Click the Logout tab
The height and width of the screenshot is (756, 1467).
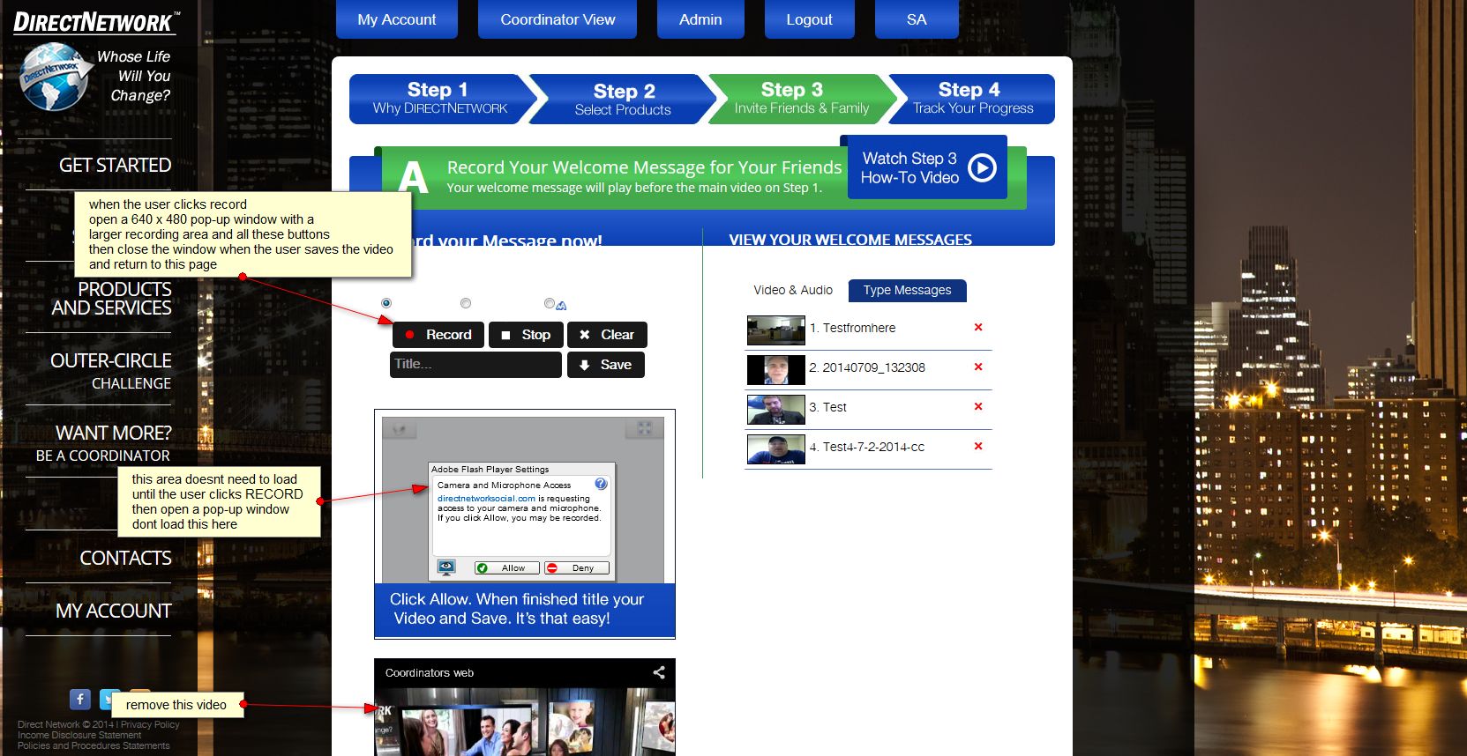pos(809,19)
